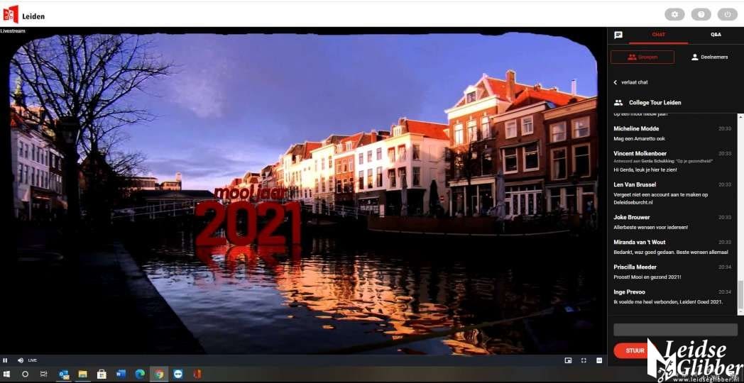
Task: Enter fullscreen video mode
Action: pyautogui.click(x=584, y=360)
